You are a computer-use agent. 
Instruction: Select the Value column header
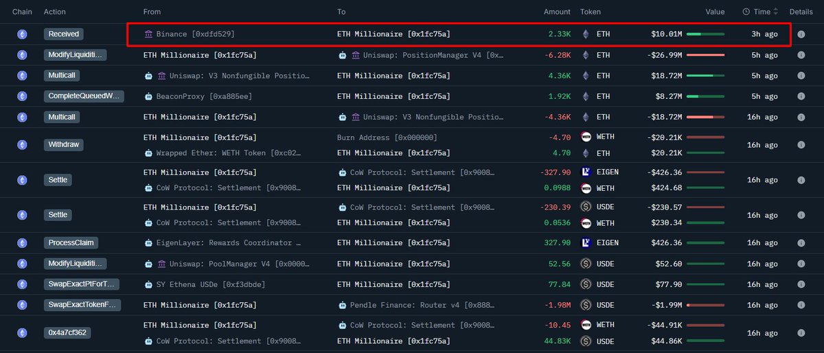click(715, 12)
